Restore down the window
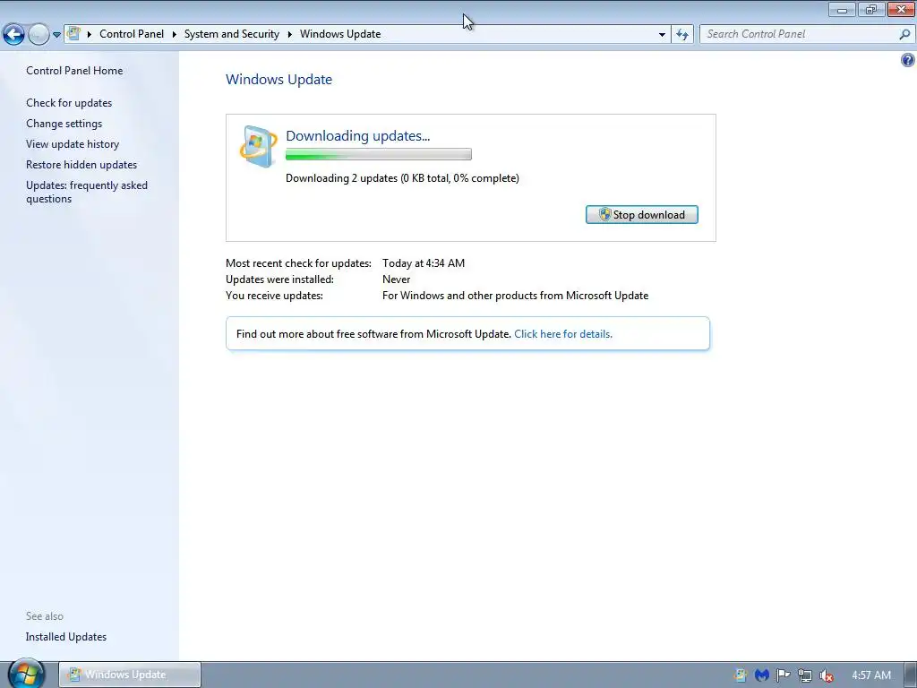 (871, 9)
